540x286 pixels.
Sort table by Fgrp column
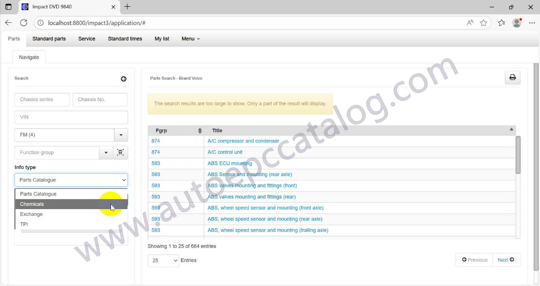pos(200,131)
